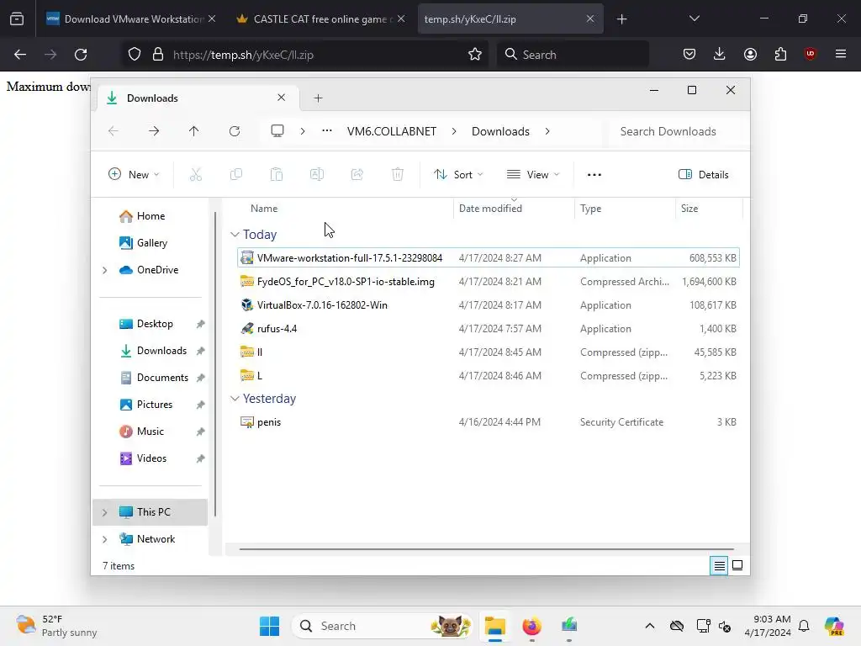Open Firefox downloads panel arrow
Viewport: 861px width, 646px height.
pos(720,54)
